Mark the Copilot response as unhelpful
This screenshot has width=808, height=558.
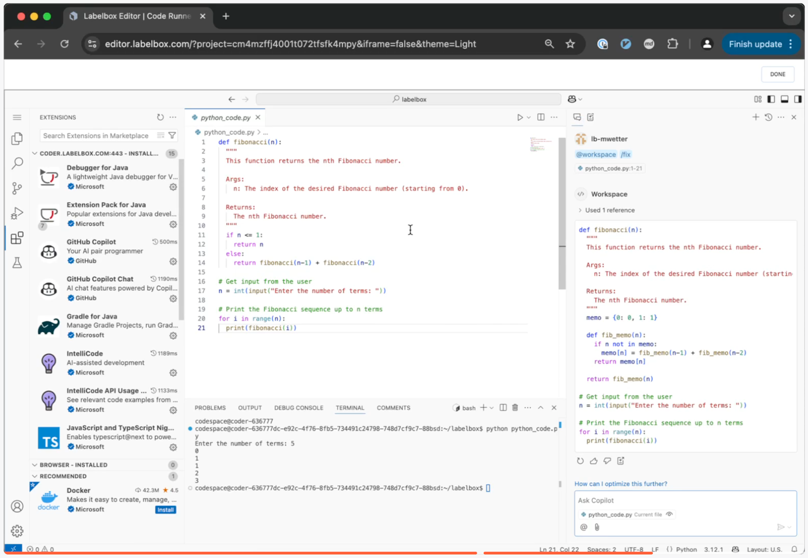click(x=607, y=461)
